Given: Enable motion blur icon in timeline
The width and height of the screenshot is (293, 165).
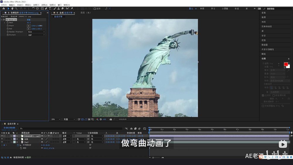Looking at the screenshot, I should click(x=139, y=129).
